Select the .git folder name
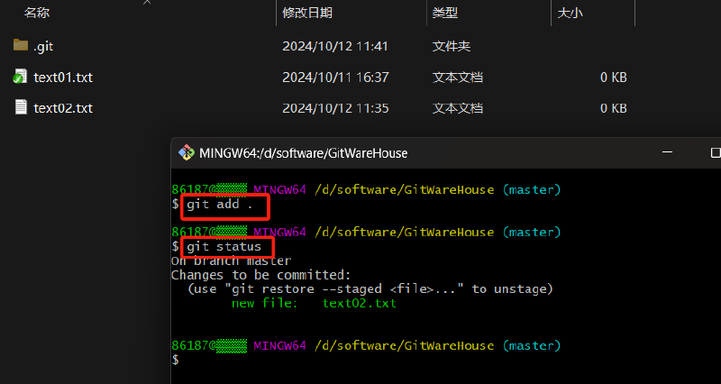The width and height of the screenshot is (721, 384). pos(43,46)
